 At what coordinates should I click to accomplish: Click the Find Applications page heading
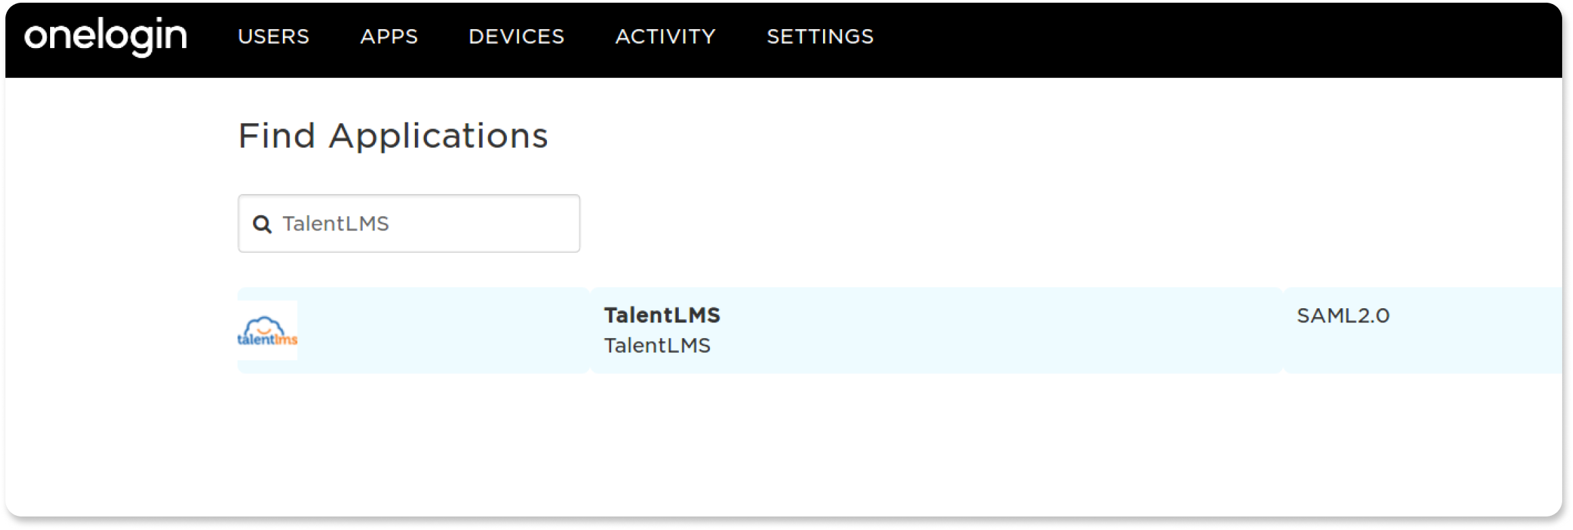(x=393, y=135)
